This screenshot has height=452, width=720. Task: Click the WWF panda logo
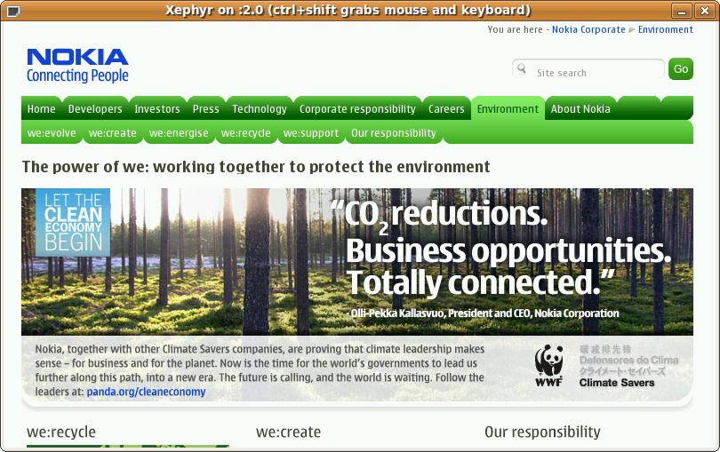548,365
